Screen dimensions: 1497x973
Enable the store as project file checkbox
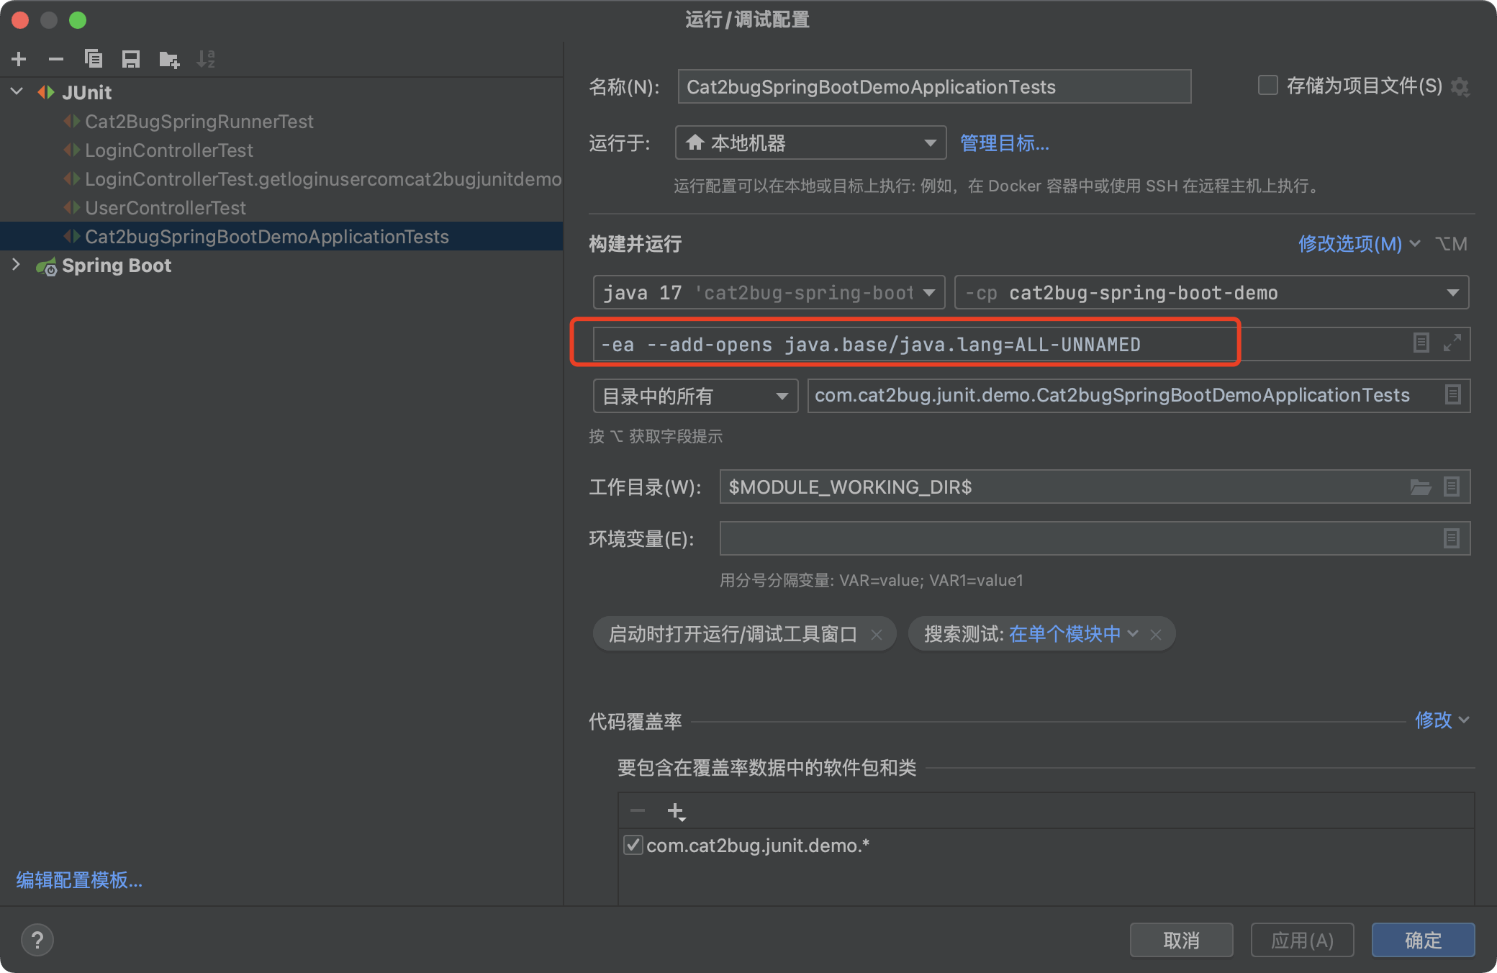click(1267, 86)
